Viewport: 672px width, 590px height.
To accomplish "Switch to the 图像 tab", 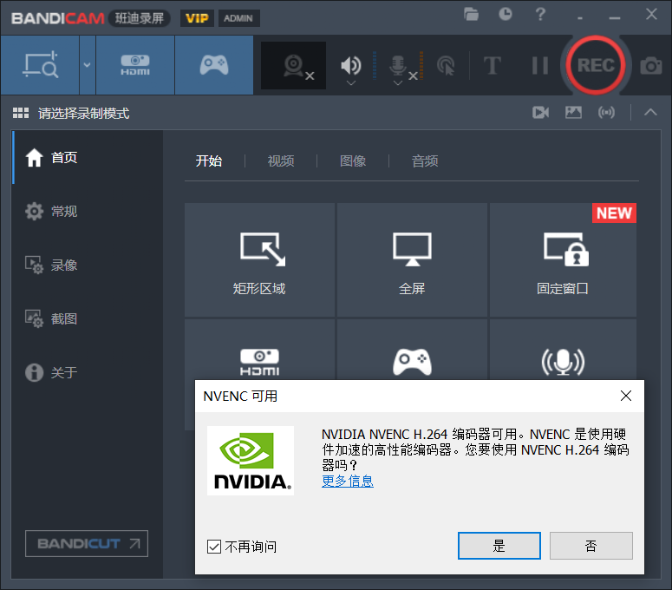I will pyautogui.click(x=353, y=161).
